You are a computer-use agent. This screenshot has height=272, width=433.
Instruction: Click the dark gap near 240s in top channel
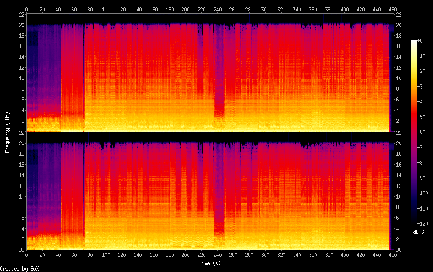[x=219, y=69]
